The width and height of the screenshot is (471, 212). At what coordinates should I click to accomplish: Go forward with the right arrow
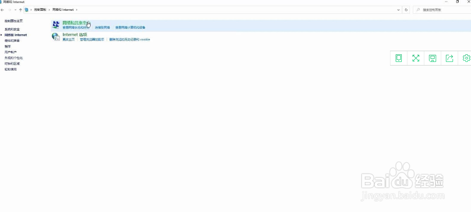click(10, 10)
